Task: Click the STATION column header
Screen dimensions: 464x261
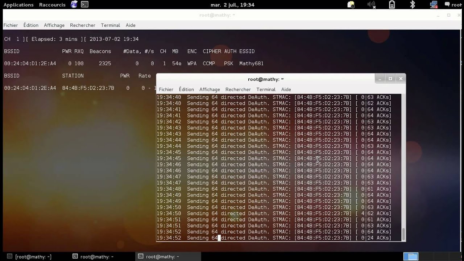Action: [73, 76]
